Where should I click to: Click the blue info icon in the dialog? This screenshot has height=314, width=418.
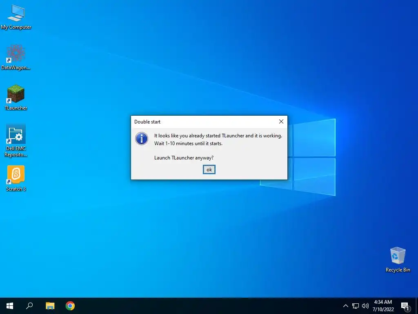point(142,139)
